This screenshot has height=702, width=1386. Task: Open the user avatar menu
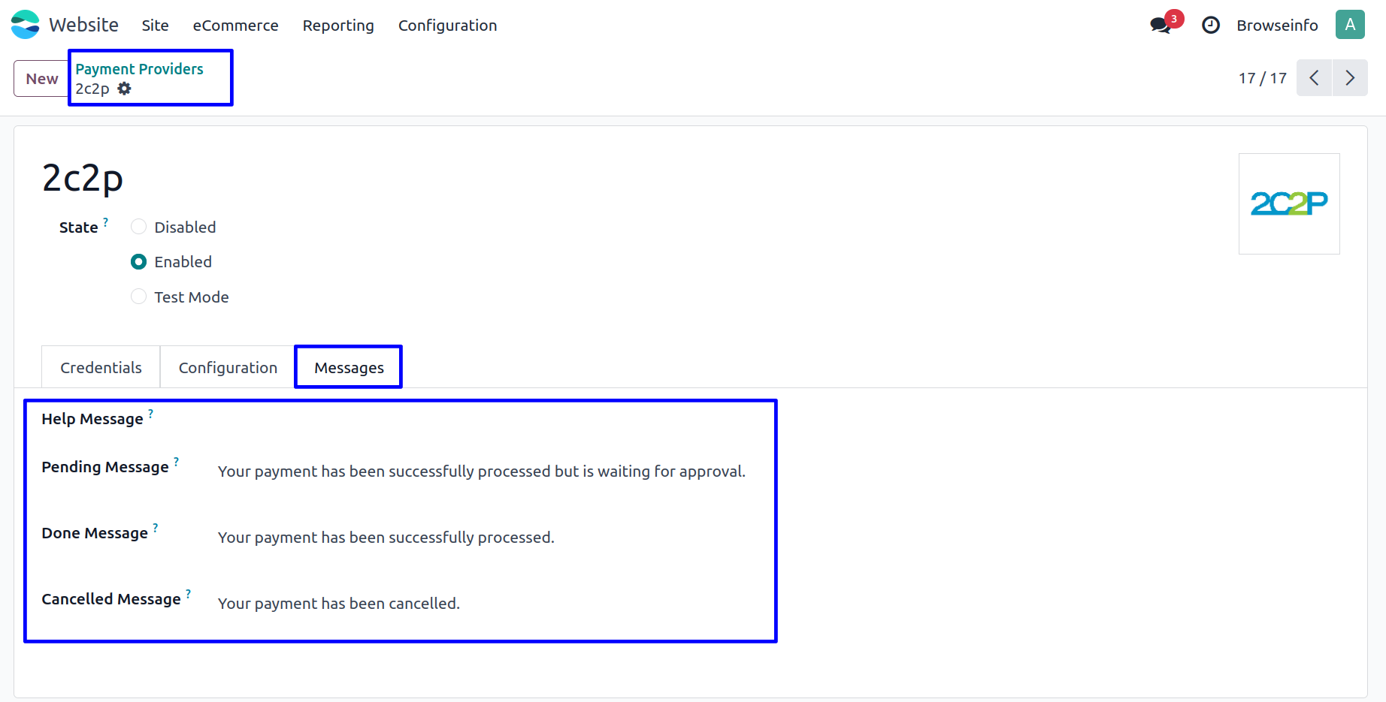(x=1350, y=25)
